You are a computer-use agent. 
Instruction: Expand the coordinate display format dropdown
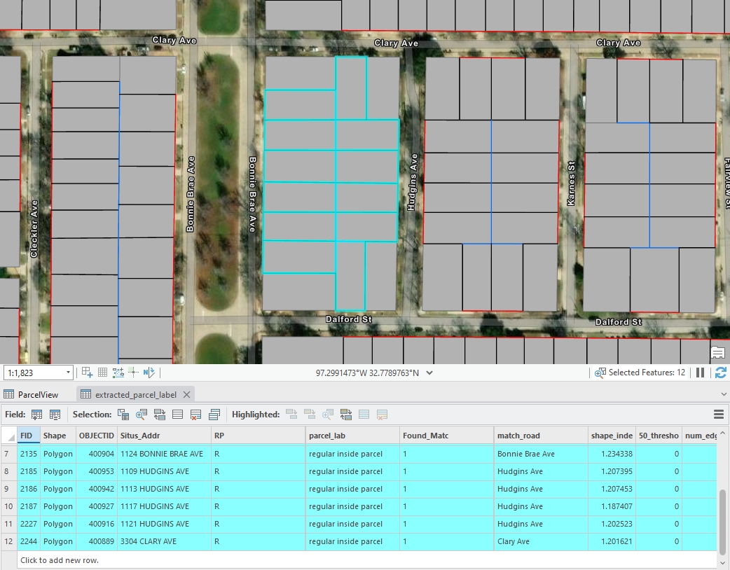(x=429, y=373)
